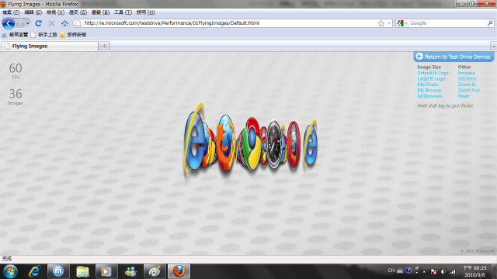Click the spinning Chrome logo
This screenshot has height=279, width=497.
point(252,143)
